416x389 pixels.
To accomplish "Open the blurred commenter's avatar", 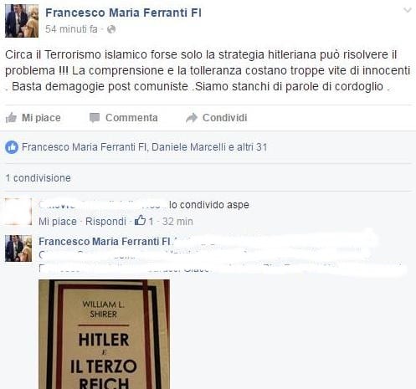I will 18,212.
